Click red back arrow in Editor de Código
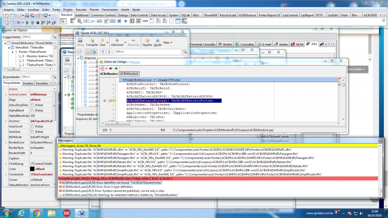Screen dimensions: 388x218 pos(111,69)
